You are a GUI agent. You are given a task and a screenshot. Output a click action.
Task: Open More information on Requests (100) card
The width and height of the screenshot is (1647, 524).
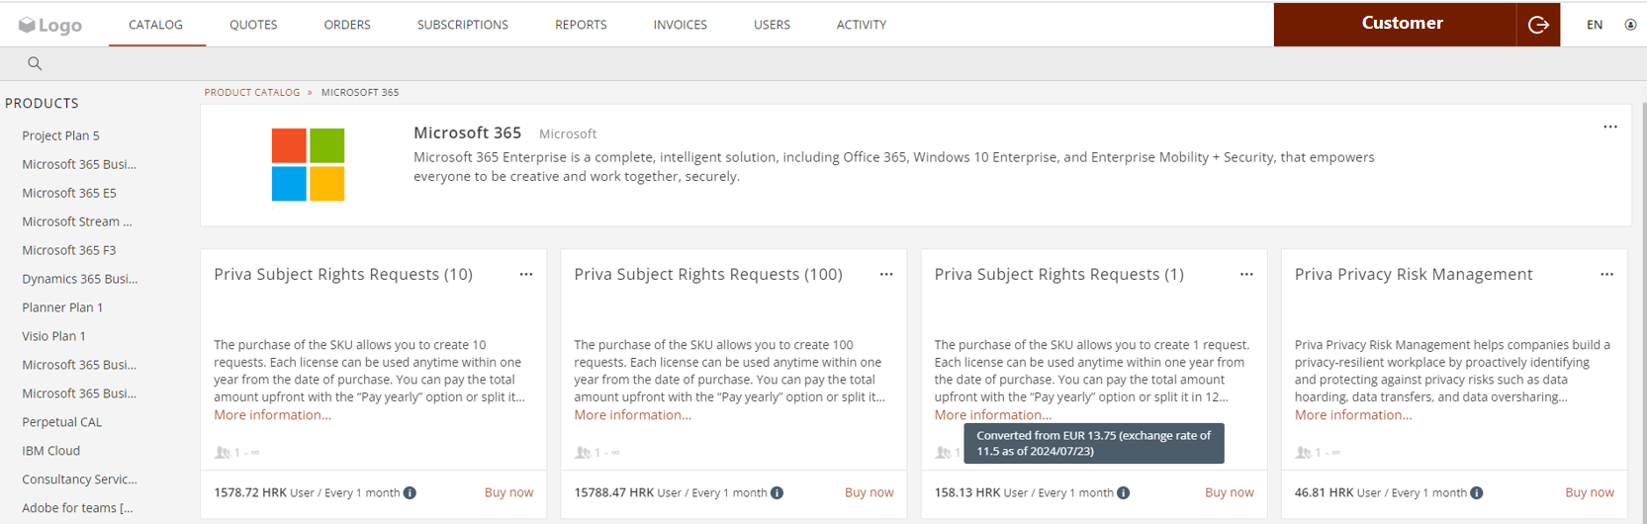(x=633, y=414)
